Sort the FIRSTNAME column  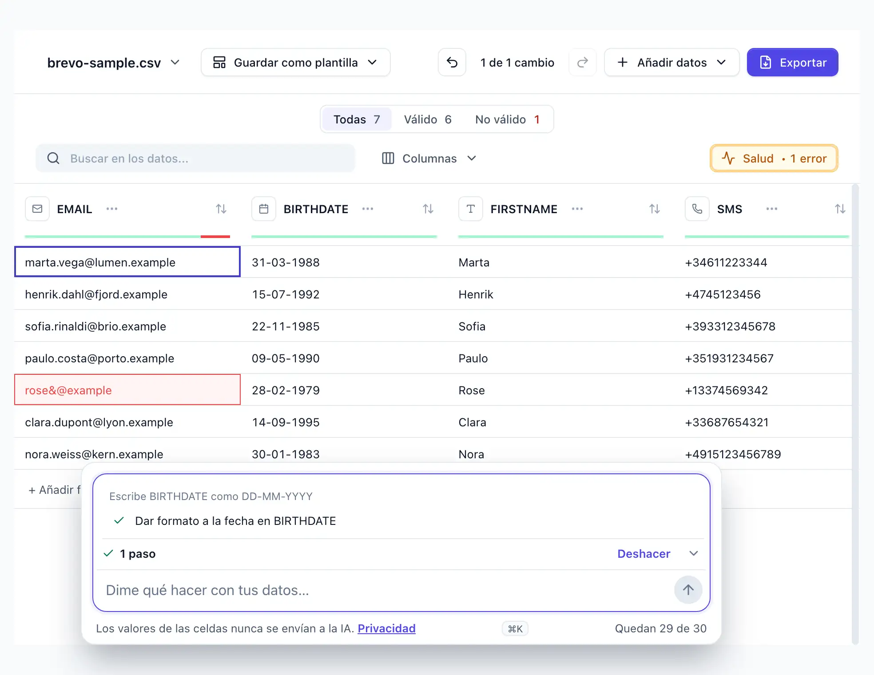pyautogui.click(x=655, y=209)
